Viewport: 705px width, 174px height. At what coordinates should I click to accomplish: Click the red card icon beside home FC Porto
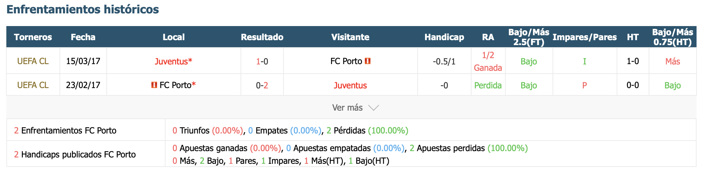pos(154,85)
